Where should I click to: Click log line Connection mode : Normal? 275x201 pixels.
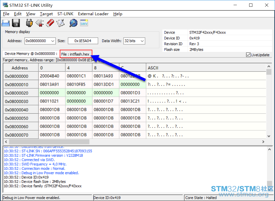click(34, 168)
